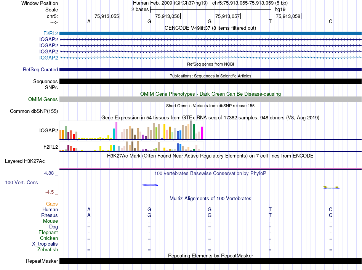Click the Repeating Elements by RepeatMasker title
The width and height of the screenshot is (362, 270).
pyautogui.click(x=211, y=256)
